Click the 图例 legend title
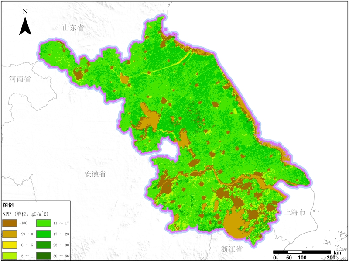 (x=8, y=205)
